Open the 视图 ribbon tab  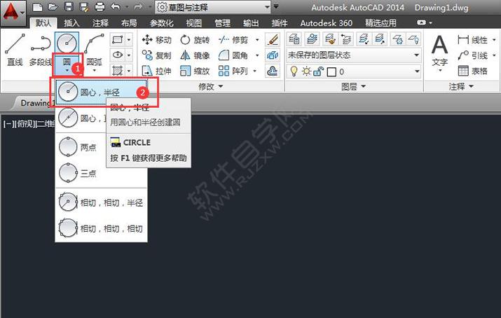click(193, 23)
